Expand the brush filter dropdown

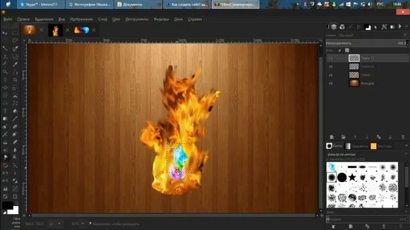[406, 154]
